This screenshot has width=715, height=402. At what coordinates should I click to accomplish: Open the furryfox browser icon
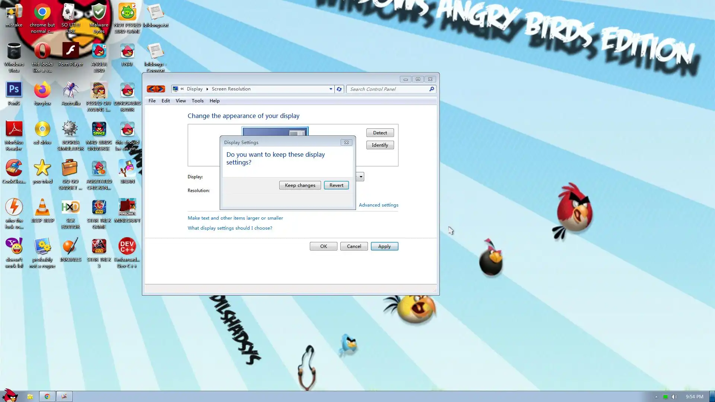pyautogui.click(x=42, y=90)
